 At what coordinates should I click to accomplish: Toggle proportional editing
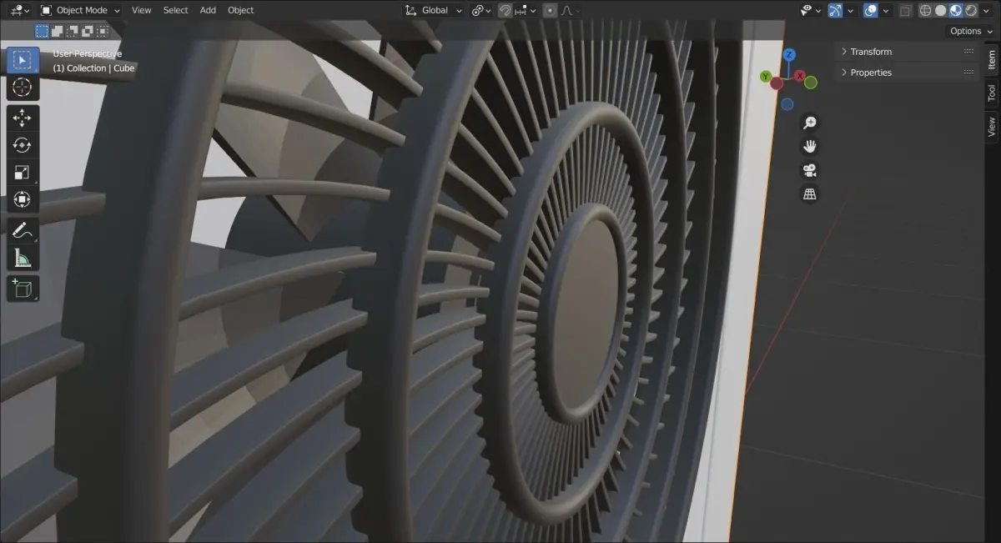[550, 10]
